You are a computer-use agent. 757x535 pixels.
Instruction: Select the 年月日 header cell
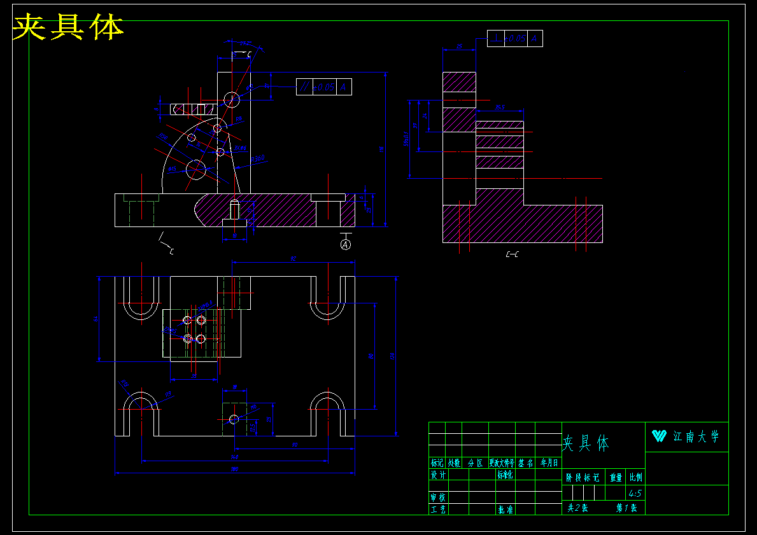tap(549, 462)
